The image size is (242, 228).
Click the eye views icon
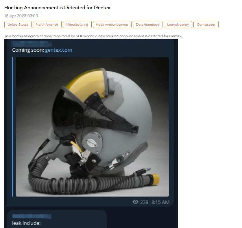tap(135, 202)
